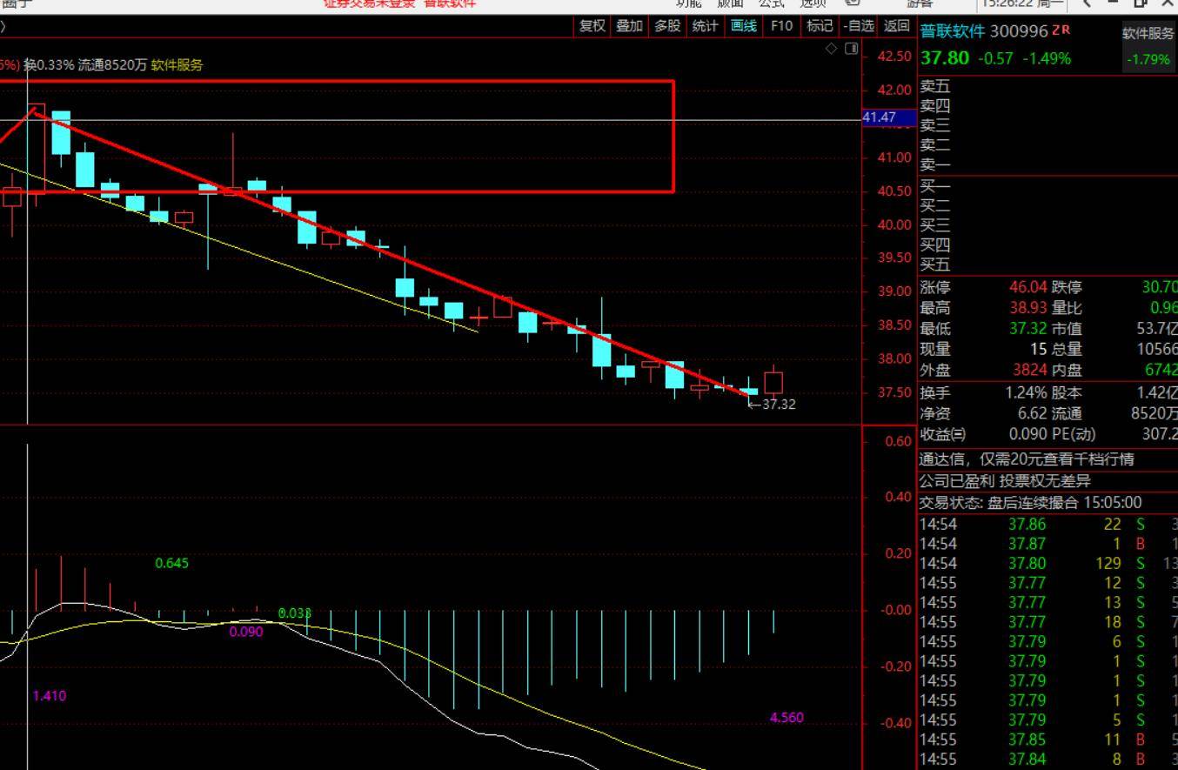Image resolution: width=1178 pixels, height=770 pixels.
Task: Click the red R marker beside the stock code
Action: click(1066, 30)
